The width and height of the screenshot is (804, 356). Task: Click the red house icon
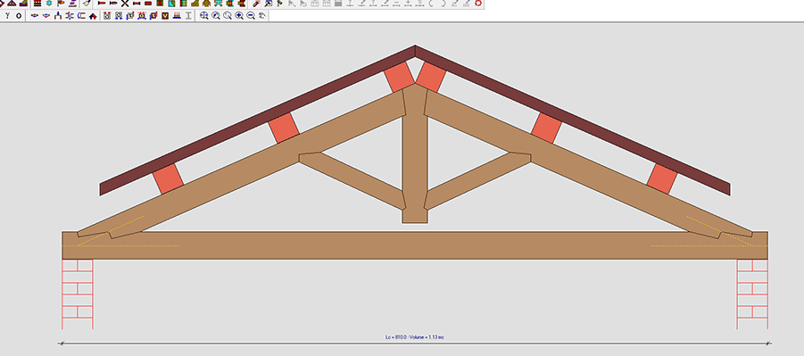93,16
